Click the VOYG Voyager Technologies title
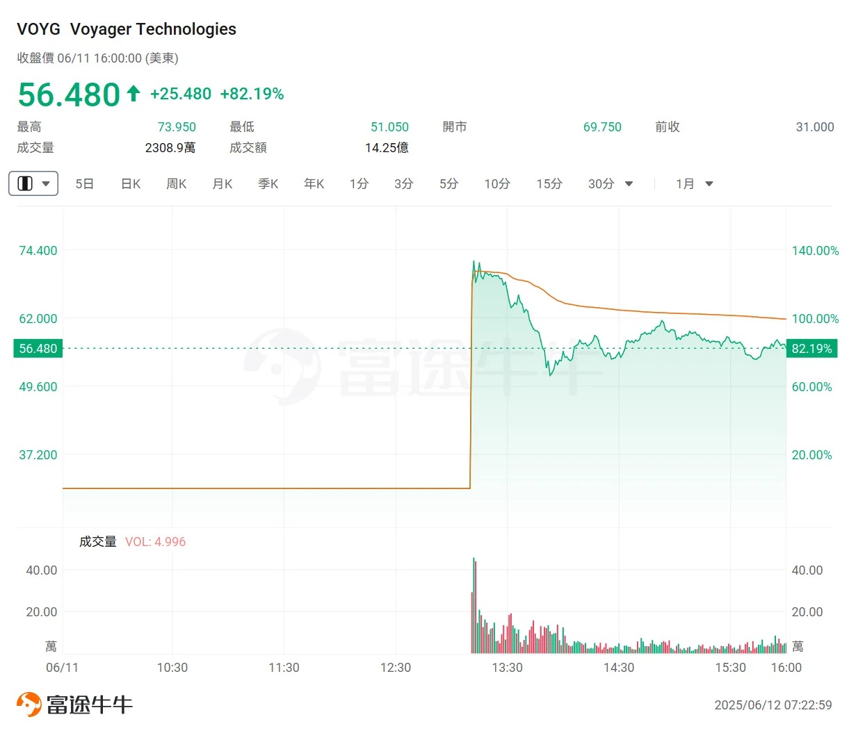The width and height of the screenshot is (849, 733). 127,29
